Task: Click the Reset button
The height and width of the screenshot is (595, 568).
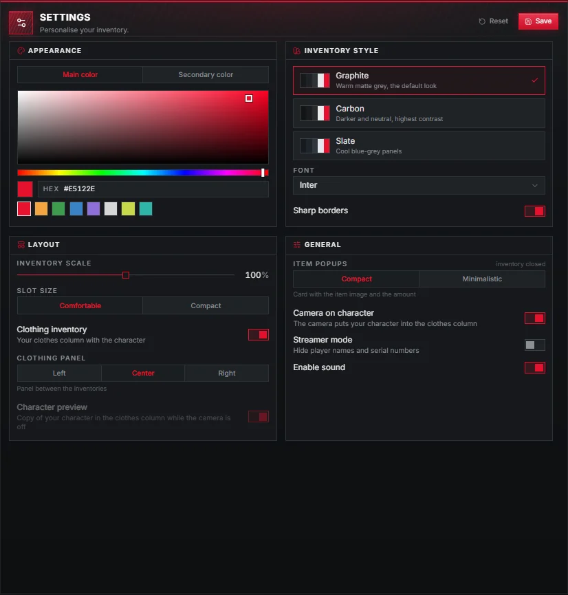Action: tap(493, 21)
